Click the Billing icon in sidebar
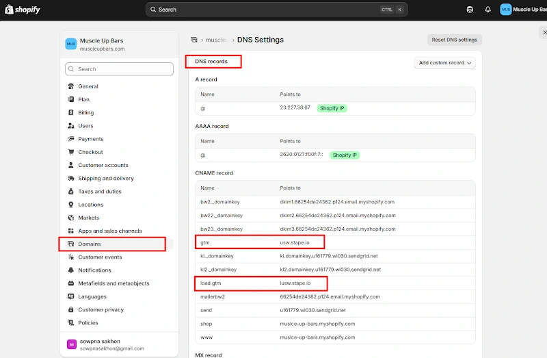 71,112
